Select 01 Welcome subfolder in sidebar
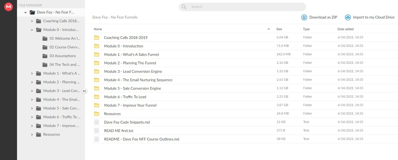The image size is (398, 160). (65, 38)
